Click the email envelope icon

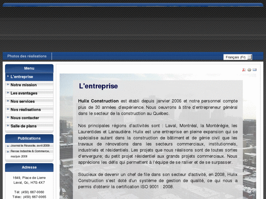click(x=254, y=70)
